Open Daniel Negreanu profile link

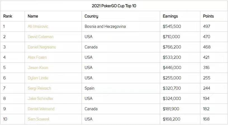[42, 47]
